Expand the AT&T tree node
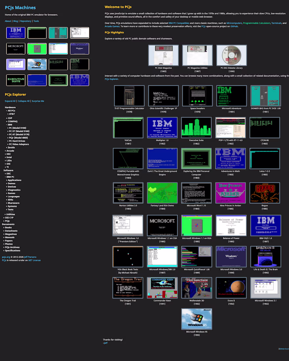Viewport: 289px width, 361px height. [11, 114]
